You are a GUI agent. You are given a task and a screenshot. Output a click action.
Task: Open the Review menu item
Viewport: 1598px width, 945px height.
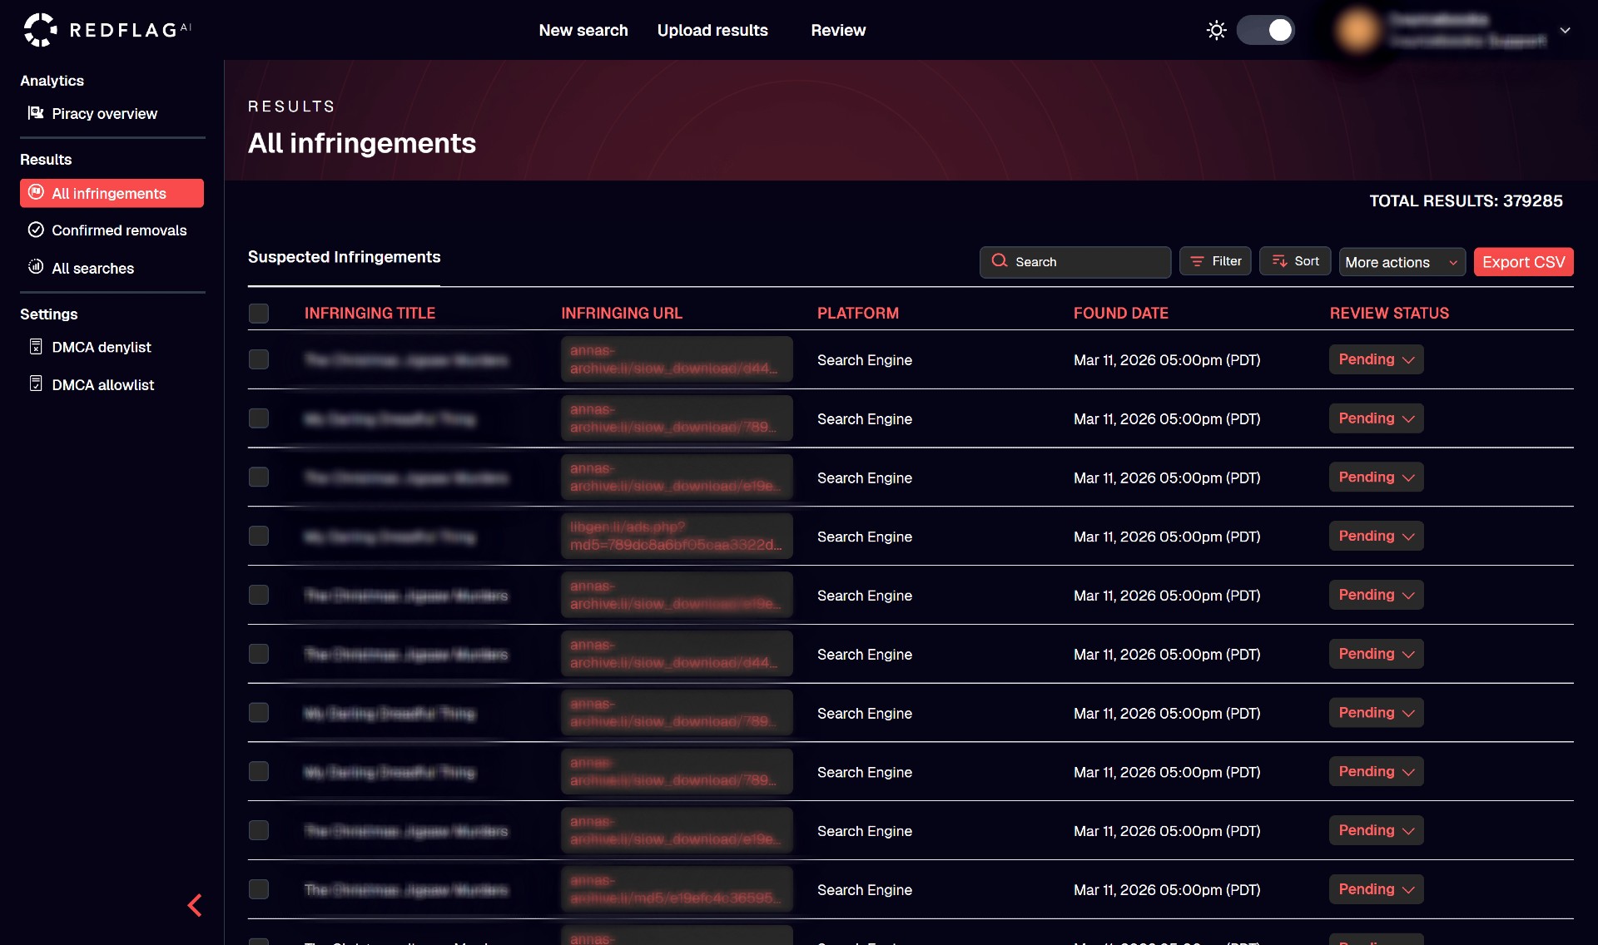pyautogui.click(x=838, y=31)
